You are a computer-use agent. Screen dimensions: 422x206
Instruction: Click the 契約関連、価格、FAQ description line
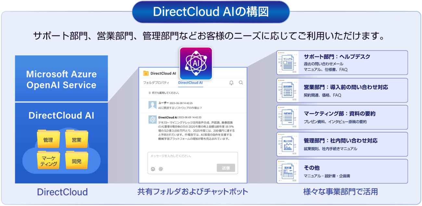coord(322,95)
